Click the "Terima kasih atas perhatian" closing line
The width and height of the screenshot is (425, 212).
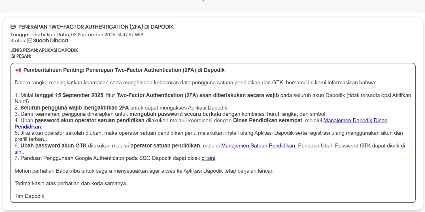click(x=71, y=183)
